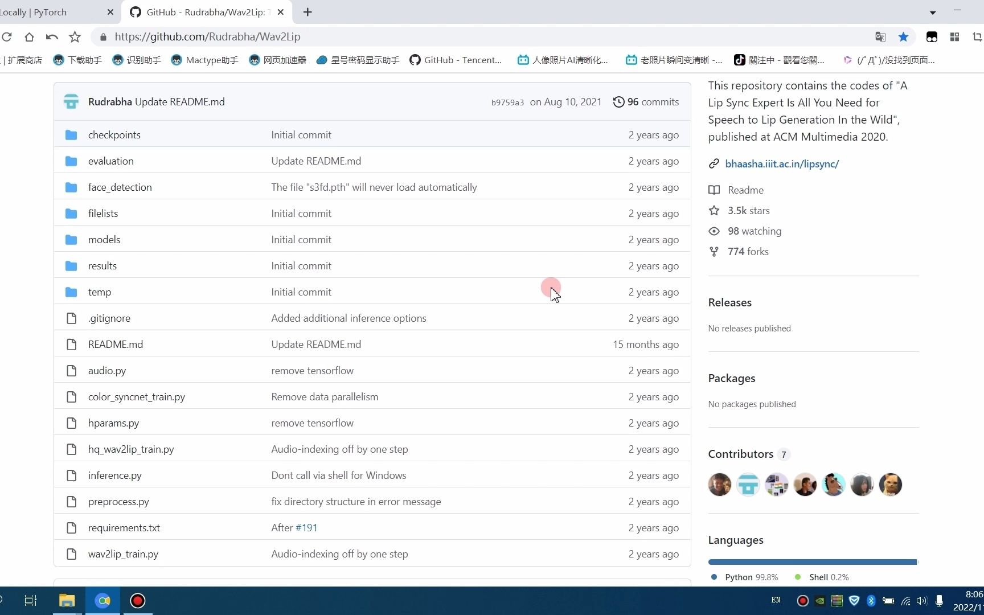The width and height of the screenshot is (984, 615).
Task: Open the Mactype助手 bookmark
Action: coord(205,60)
